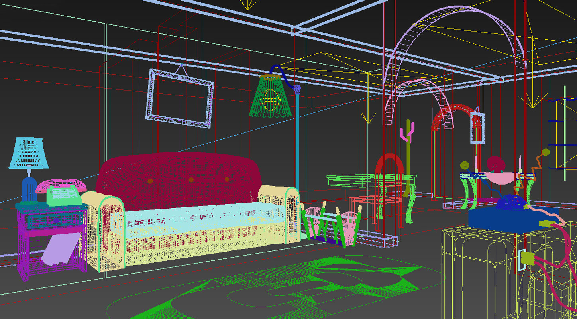Viewport: 577px width, 319px height.
Task: Select the lavender paper in the nightstand
Action: pyautogui.click(x=61, y=249)
